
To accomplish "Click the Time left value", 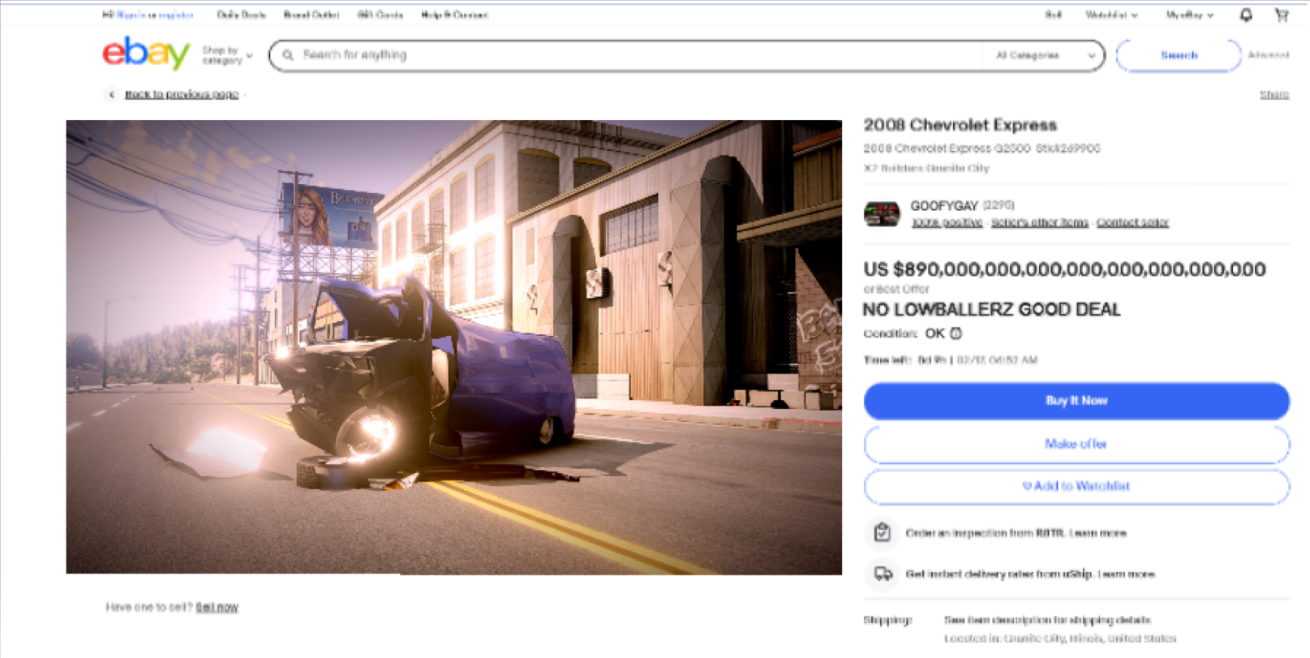I will pos(977,360).
